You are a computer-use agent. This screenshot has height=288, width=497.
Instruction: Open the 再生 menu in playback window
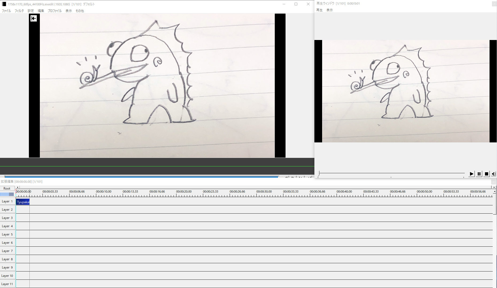(x=319, y=10)
